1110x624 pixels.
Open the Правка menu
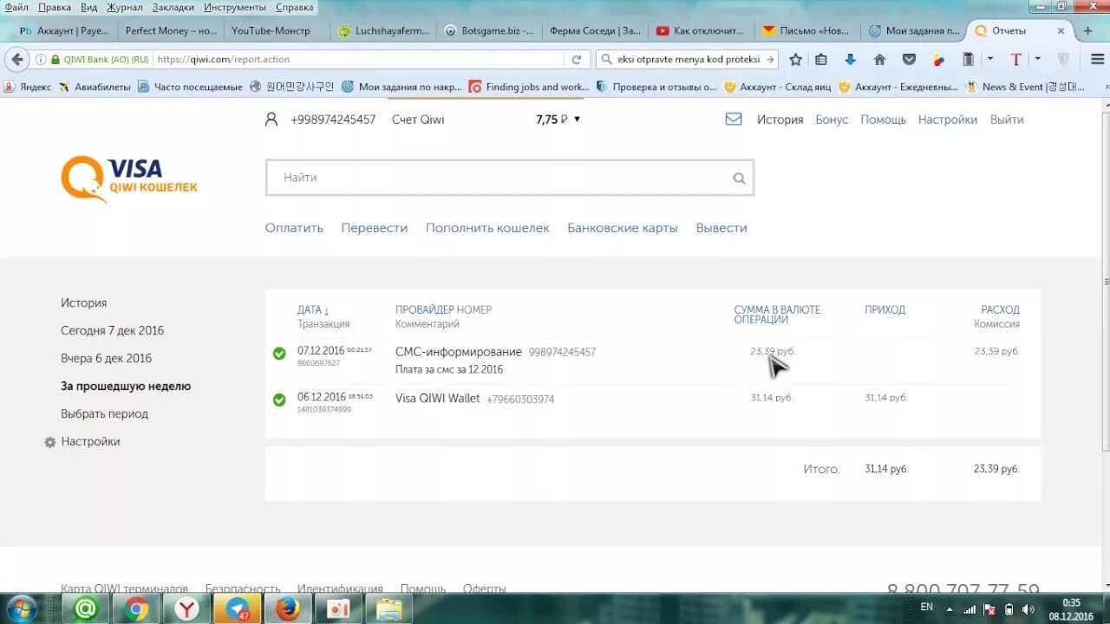click(55, 7)
